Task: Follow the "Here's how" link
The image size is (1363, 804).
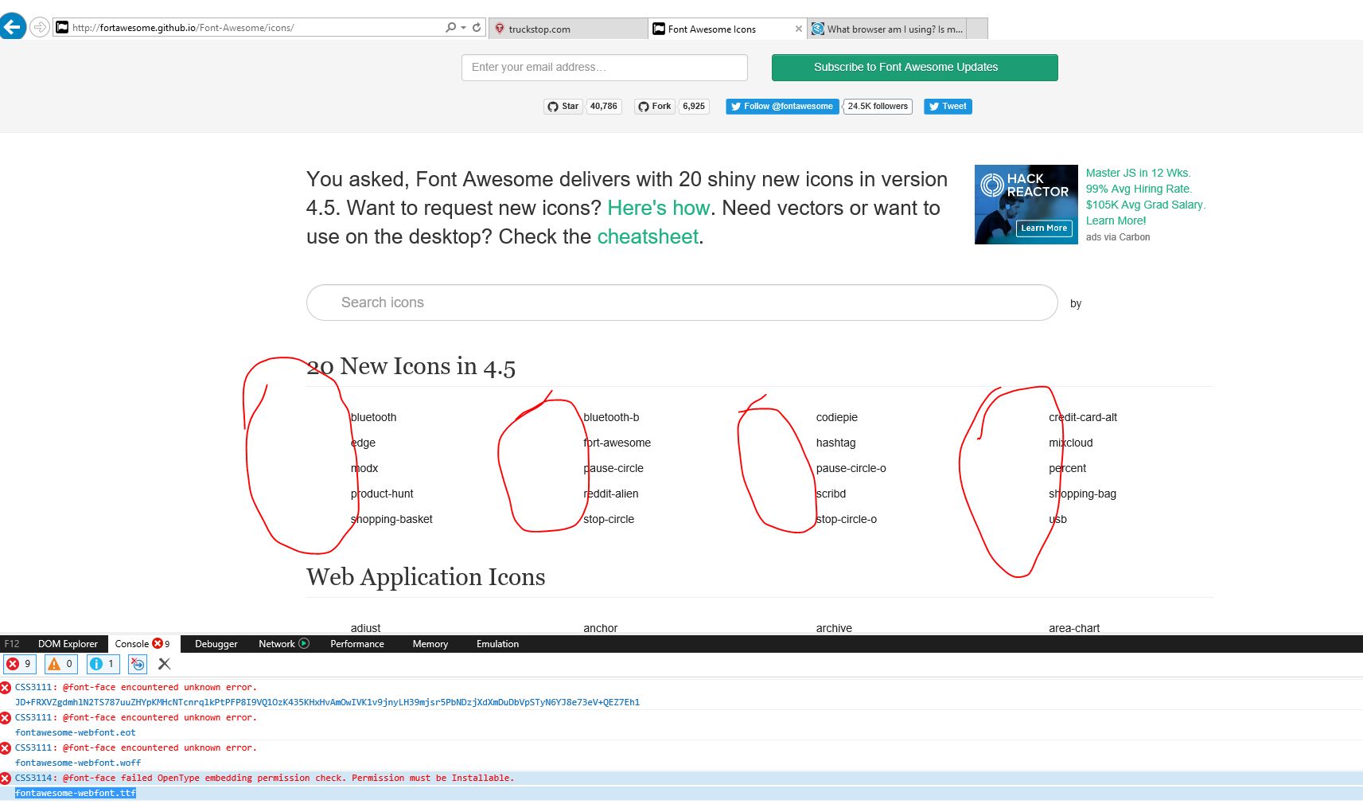Action: [x=658, y=208]
